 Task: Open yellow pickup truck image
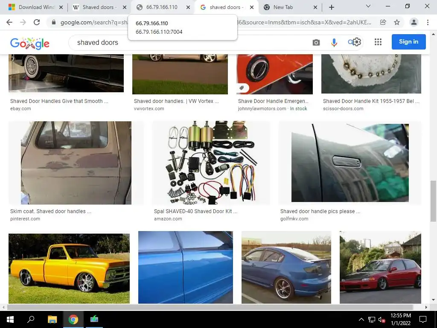tap(69, 269)
